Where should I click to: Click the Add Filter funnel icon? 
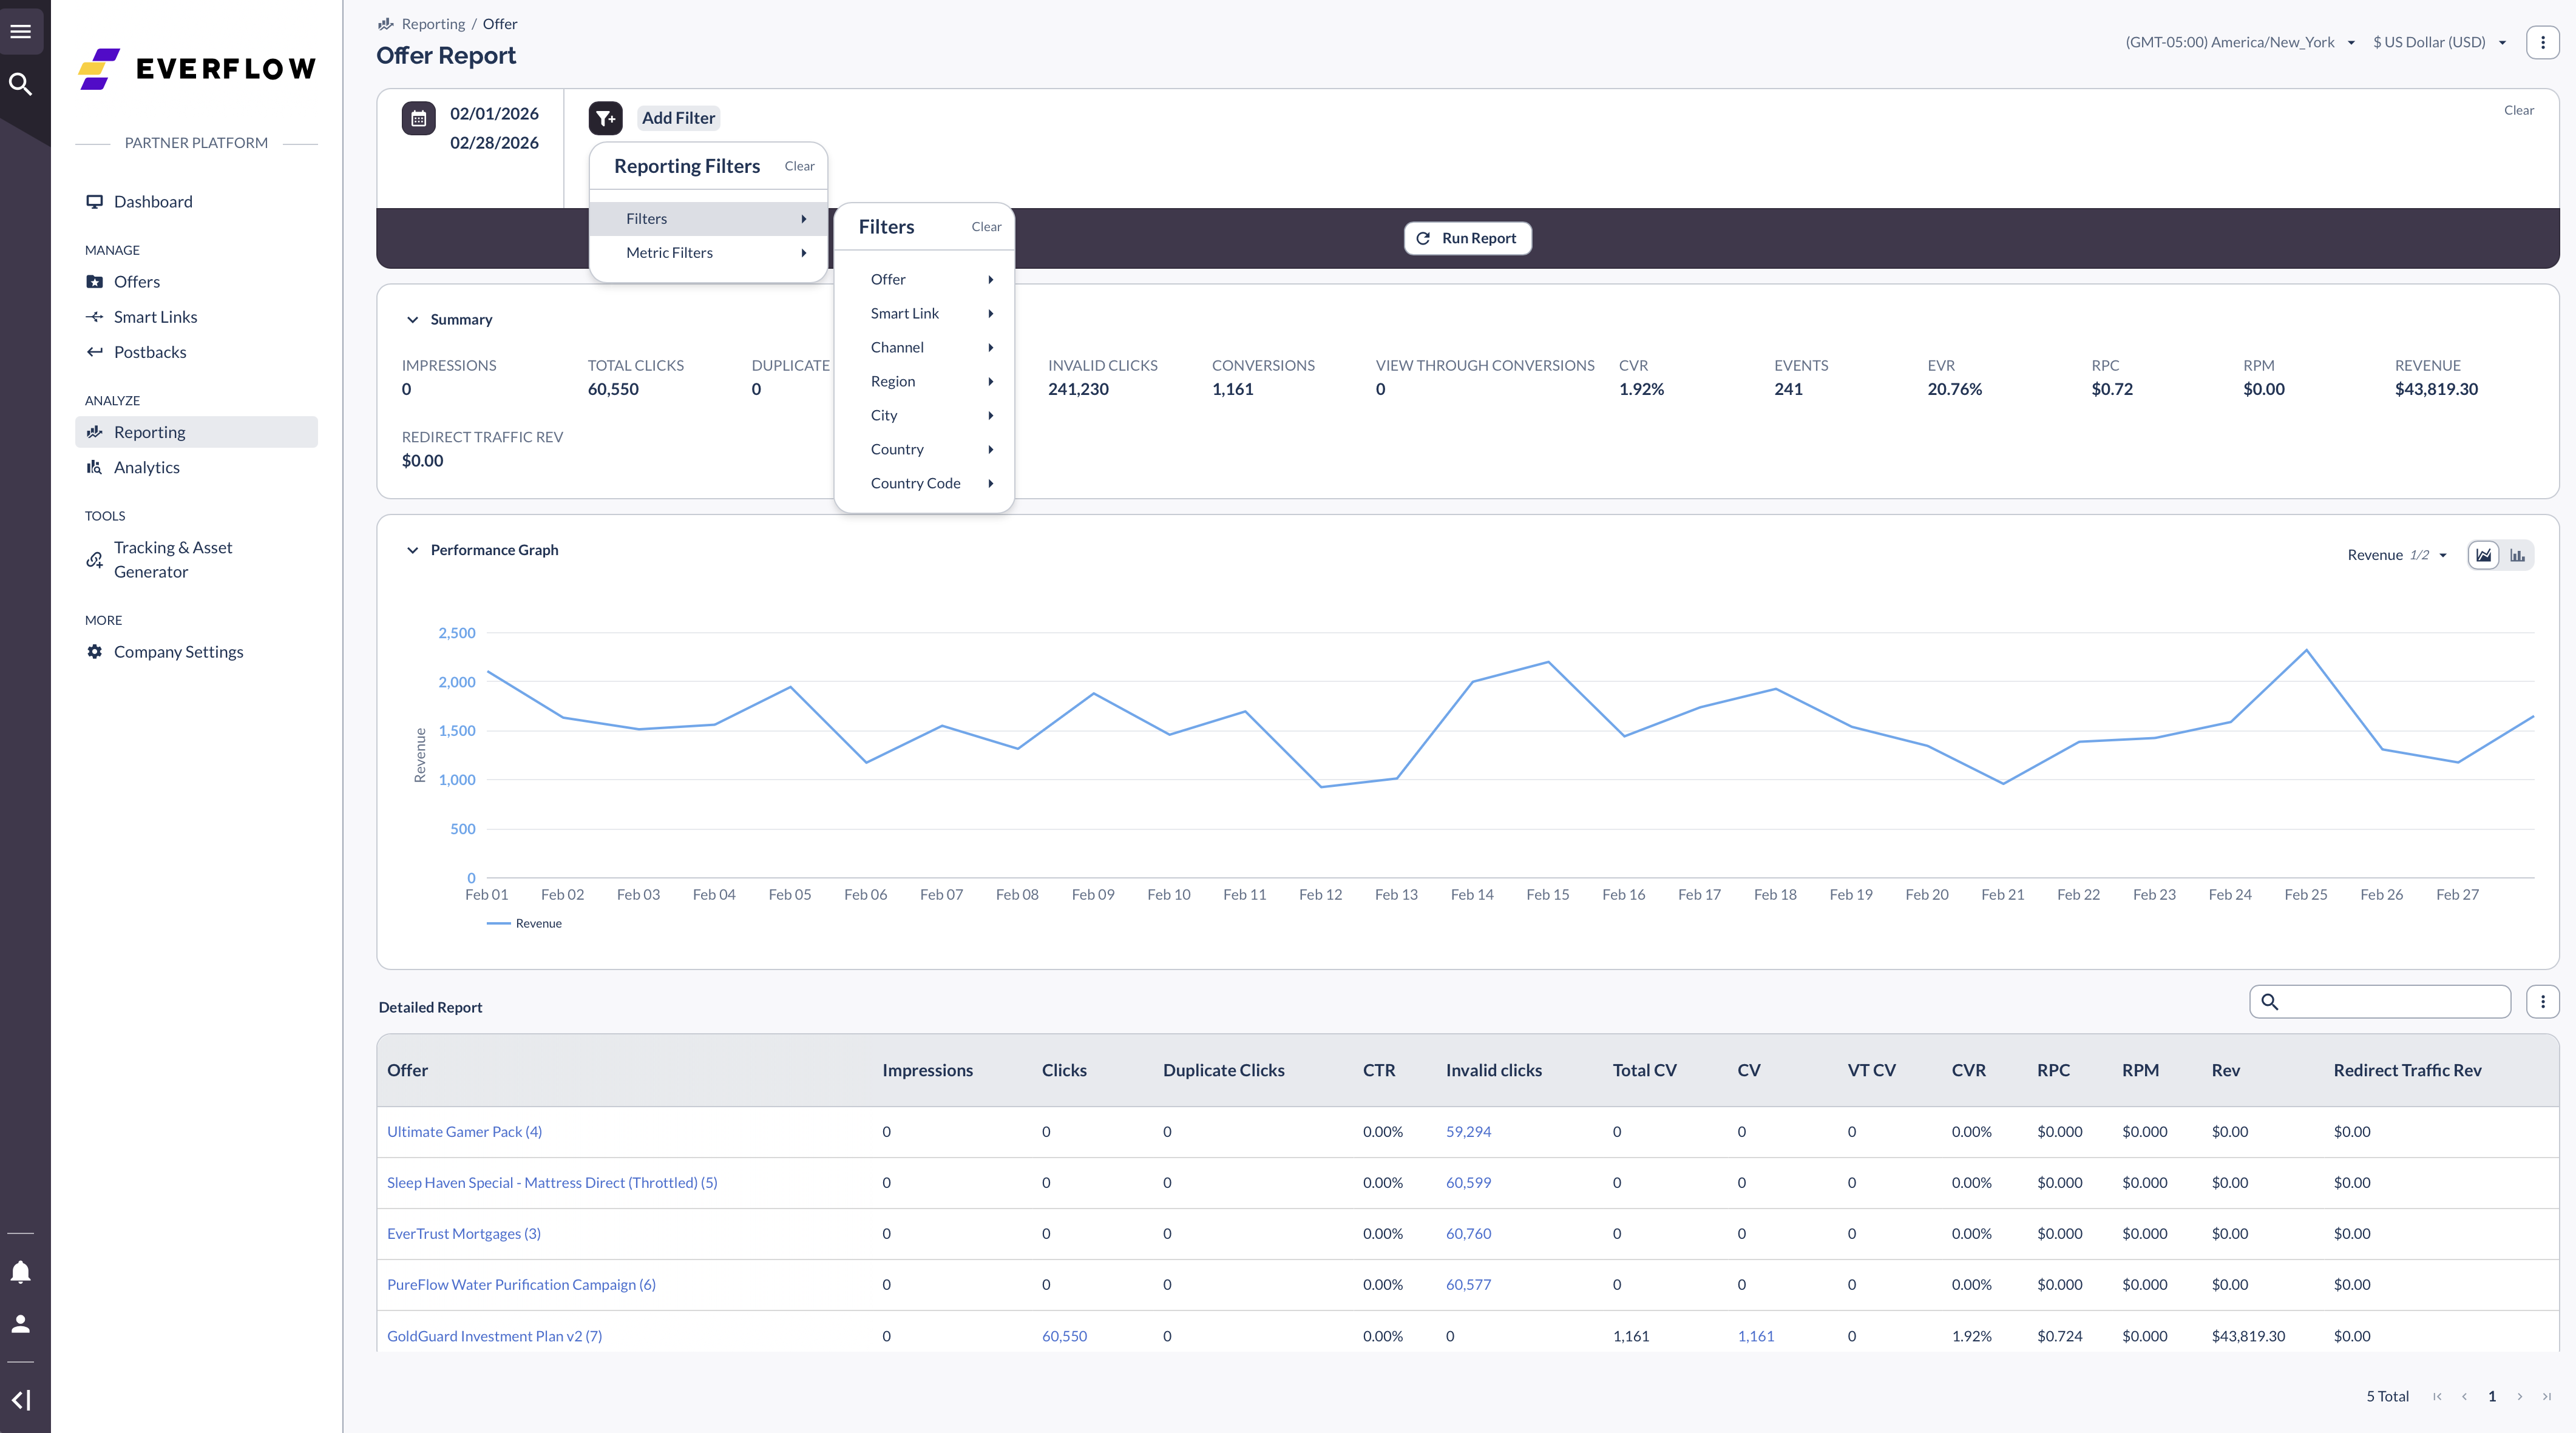605,118
